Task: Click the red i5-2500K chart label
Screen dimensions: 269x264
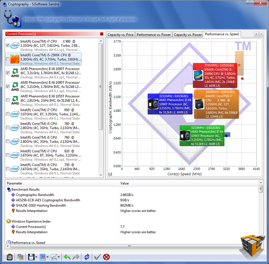Action: pyautogui.click(x=215, y=75)
